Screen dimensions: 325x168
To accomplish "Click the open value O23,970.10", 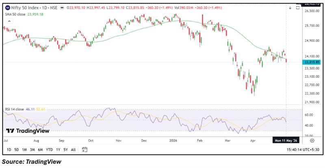I will (76, 8).
